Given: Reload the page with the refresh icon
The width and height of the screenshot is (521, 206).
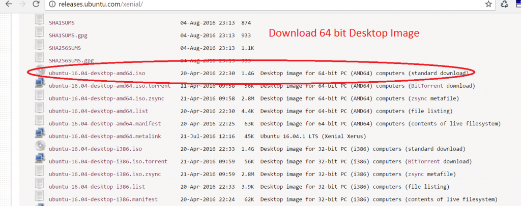Looking at the screenshot, I should [x=37, y=4].
